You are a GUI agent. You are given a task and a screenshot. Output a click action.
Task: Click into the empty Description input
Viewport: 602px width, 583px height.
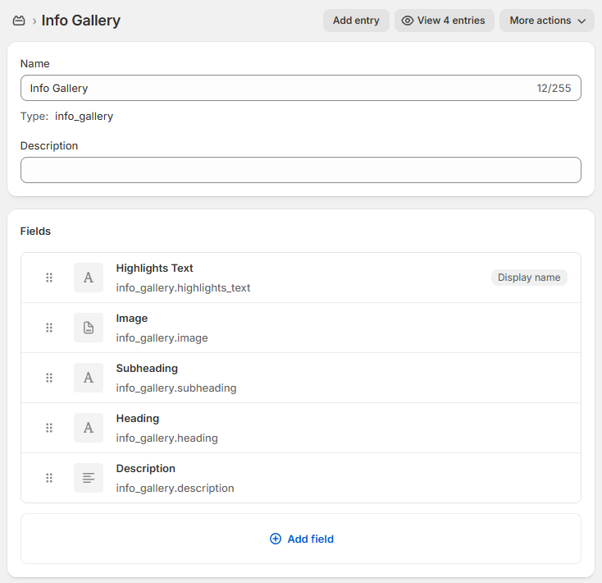click(x=300, y=170)
